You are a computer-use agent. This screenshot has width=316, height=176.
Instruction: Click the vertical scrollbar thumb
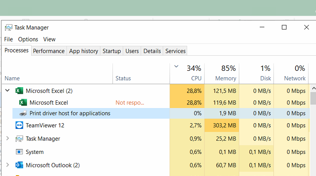pyautogui.click(x=313, y=99)
